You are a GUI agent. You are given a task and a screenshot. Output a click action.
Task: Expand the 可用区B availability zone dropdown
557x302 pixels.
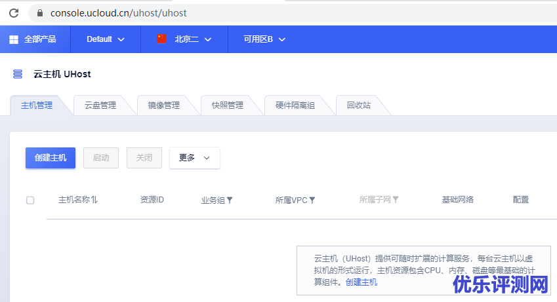(264, 39)
